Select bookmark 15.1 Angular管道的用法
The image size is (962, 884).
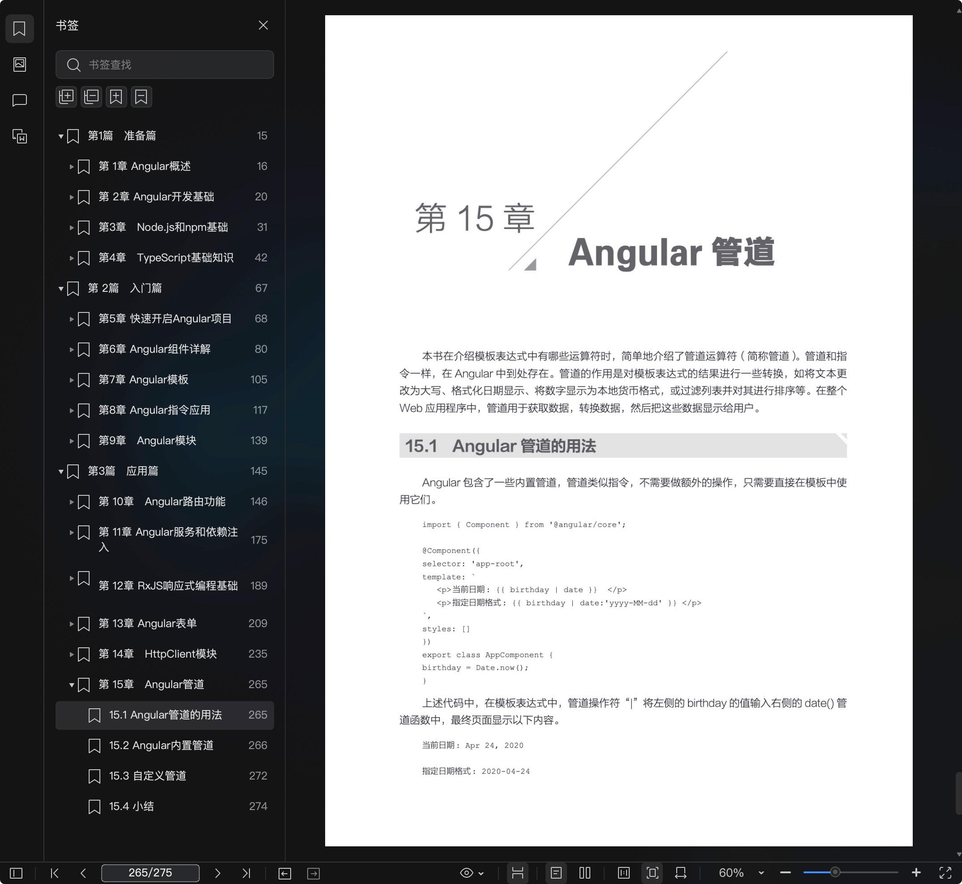pyautogui.click(x=164, y=715)
